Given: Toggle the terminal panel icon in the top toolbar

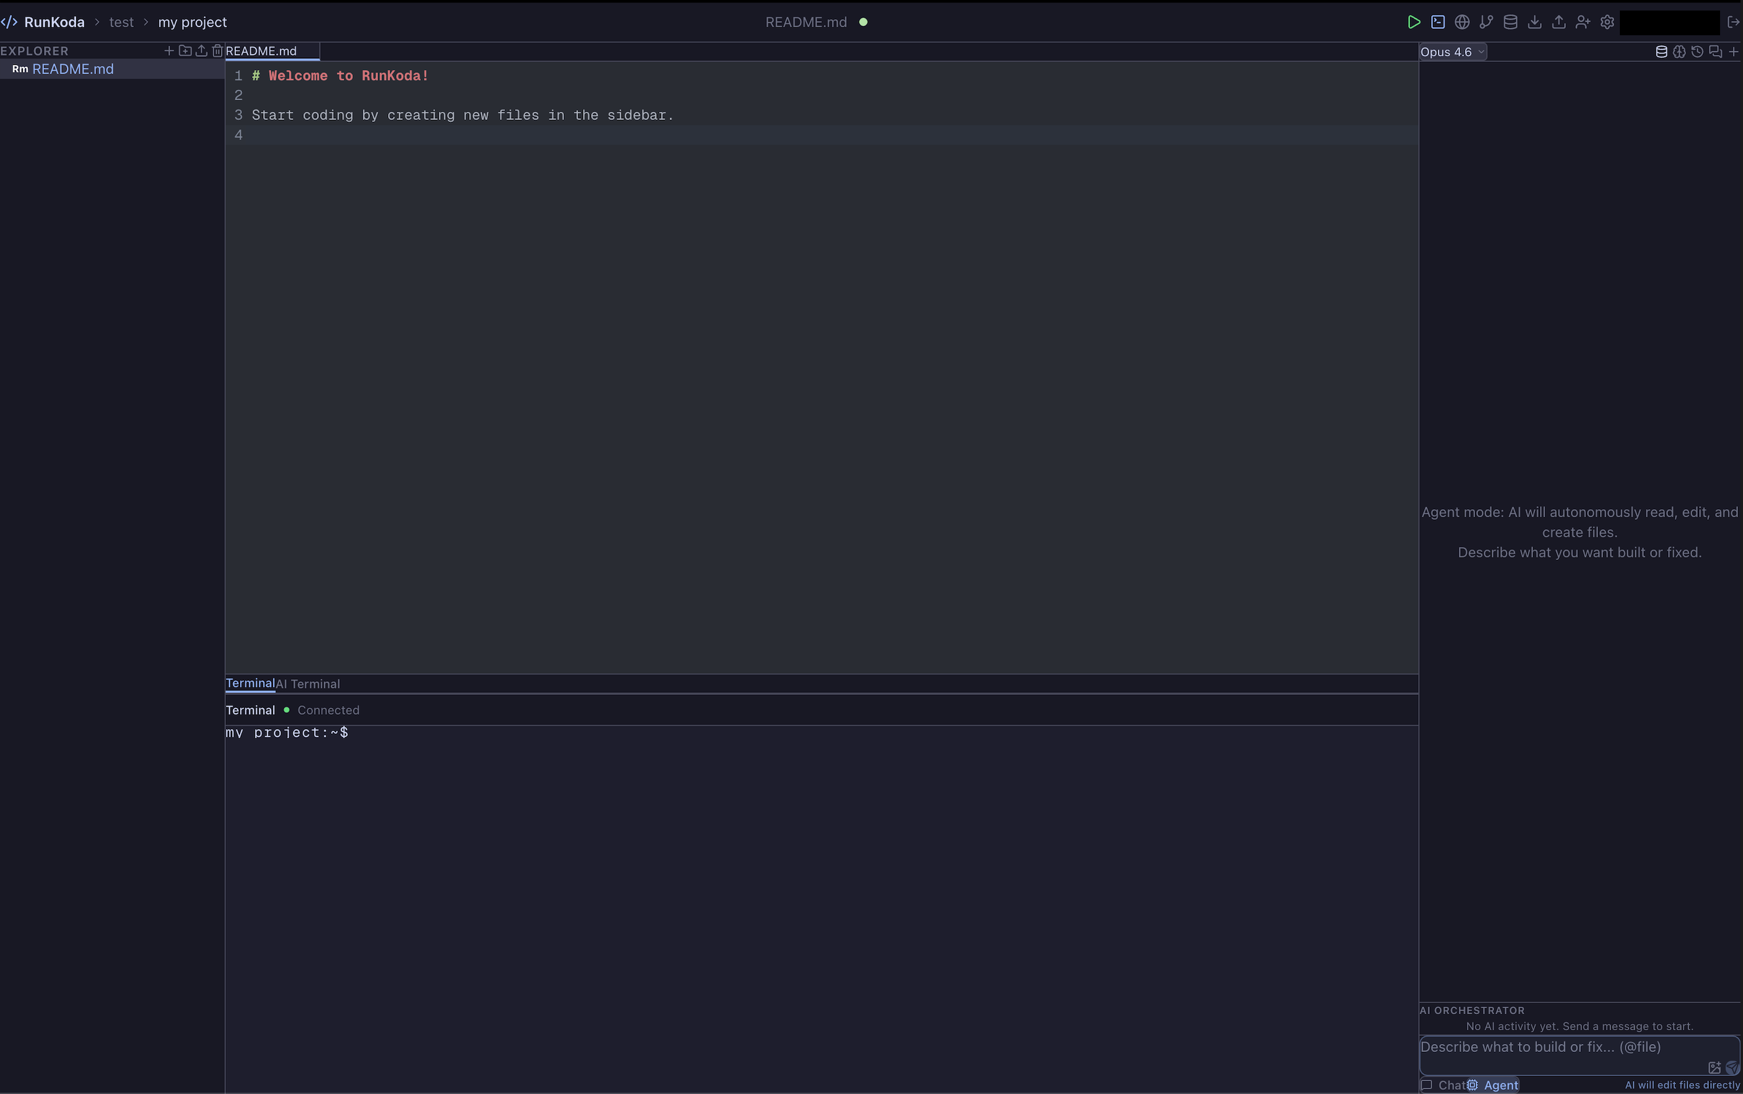Looking at the screenshot, I should coord(1438,22).
